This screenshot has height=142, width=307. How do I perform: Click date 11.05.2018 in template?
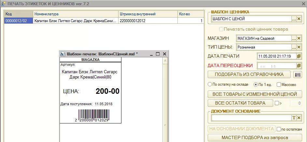pos(104,104)
